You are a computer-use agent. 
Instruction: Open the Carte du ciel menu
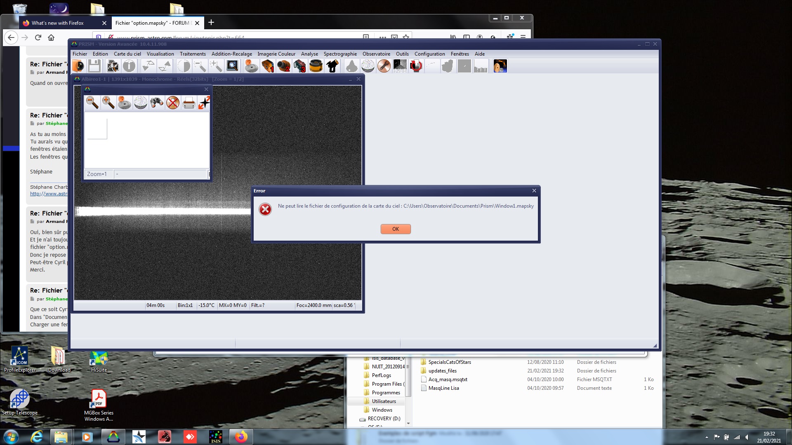pyautogui.click(x=127, y=54)
